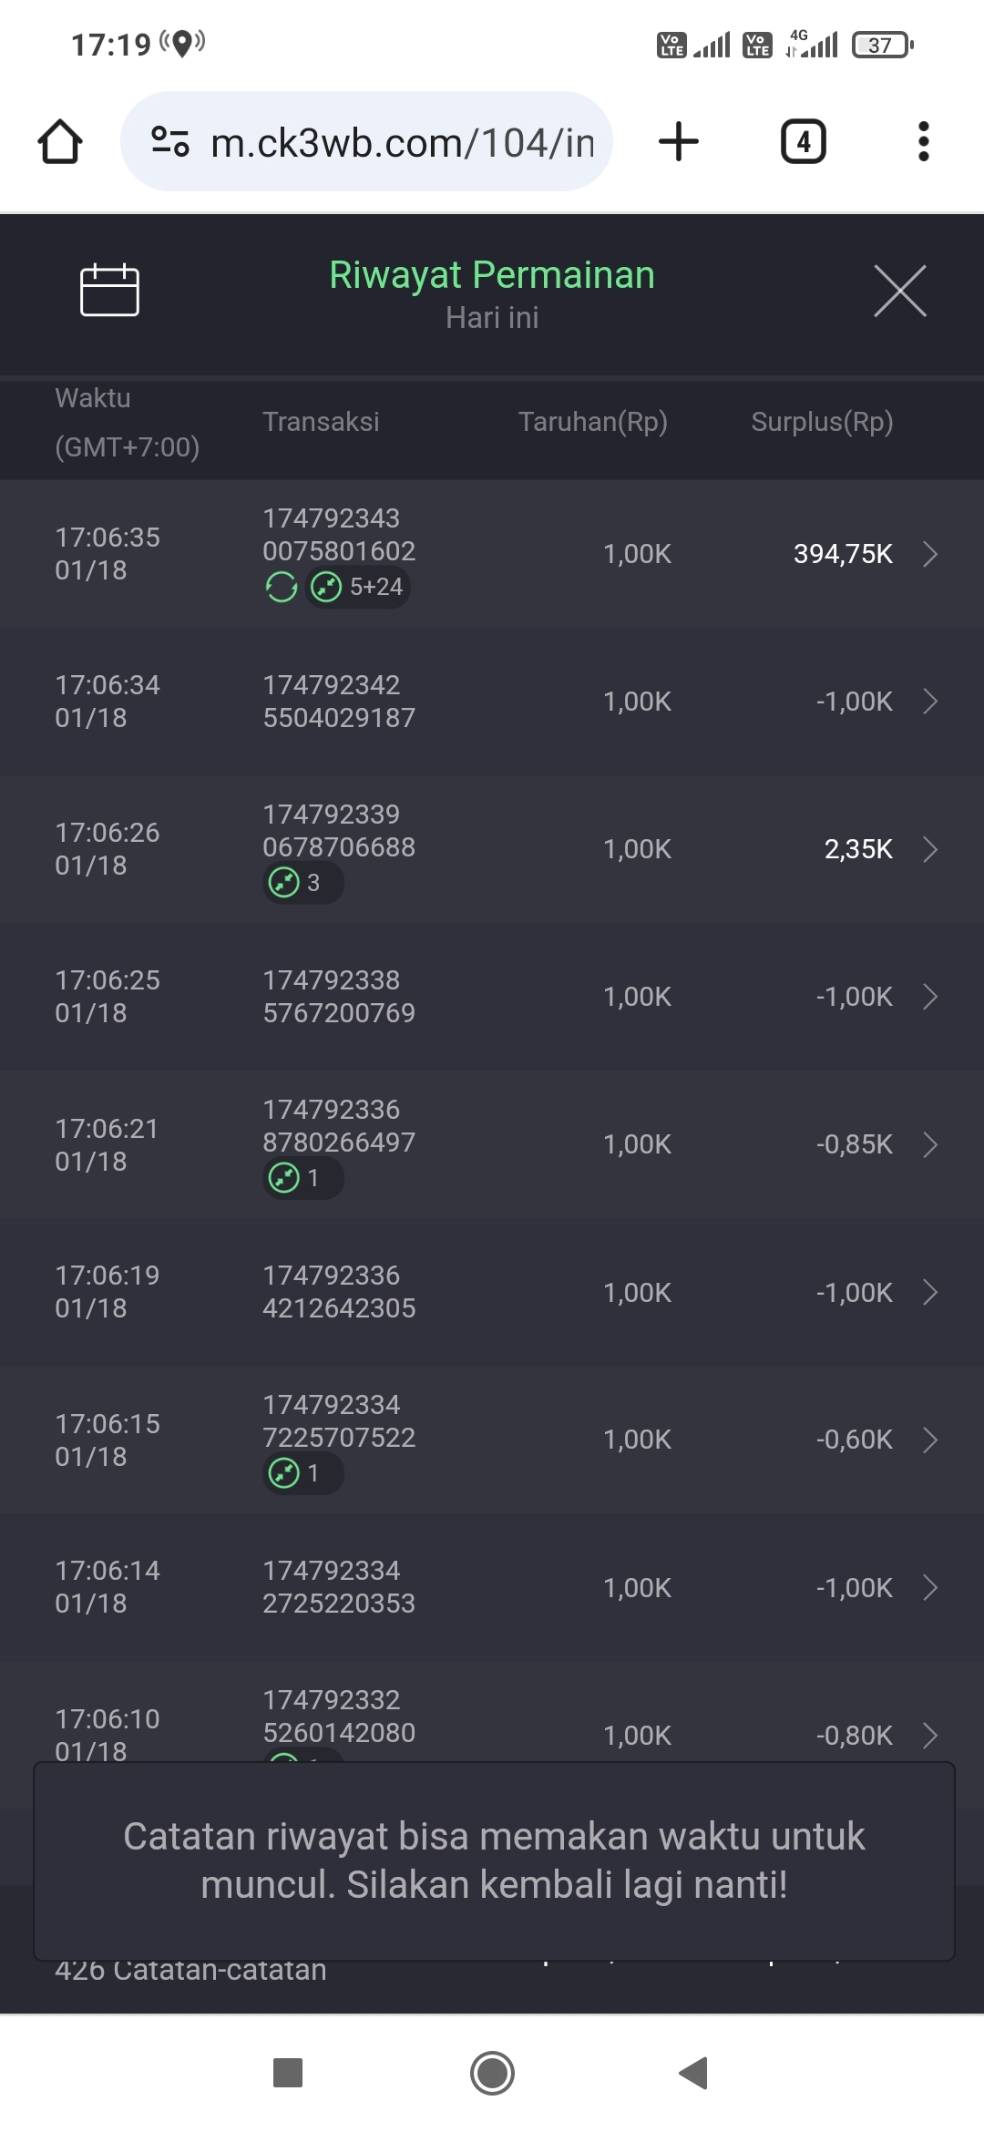Expand details for the 2,35K surplus row
984x2132 pixels.
point(929,849)
